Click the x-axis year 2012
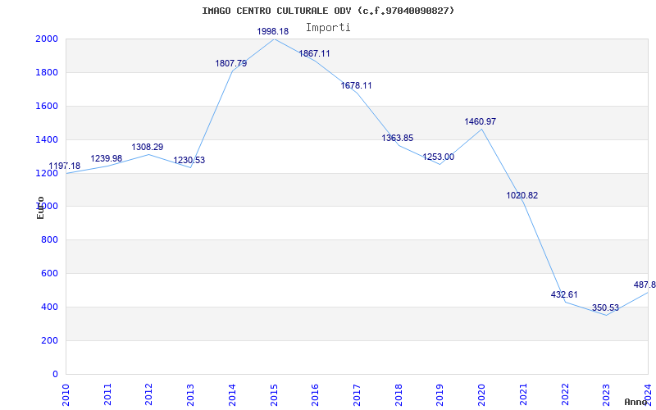 pyautogui.click(x=149, y=394)
